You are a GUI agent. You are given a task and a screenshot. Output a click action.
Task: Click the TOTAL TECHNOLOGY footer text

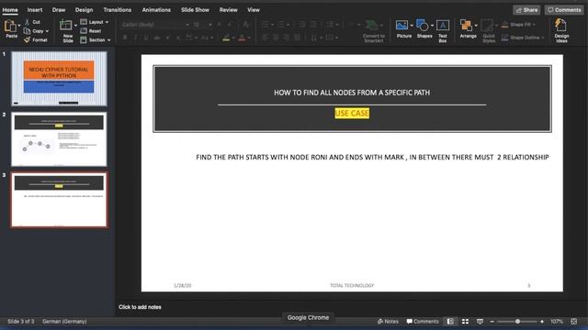[352, 285]
